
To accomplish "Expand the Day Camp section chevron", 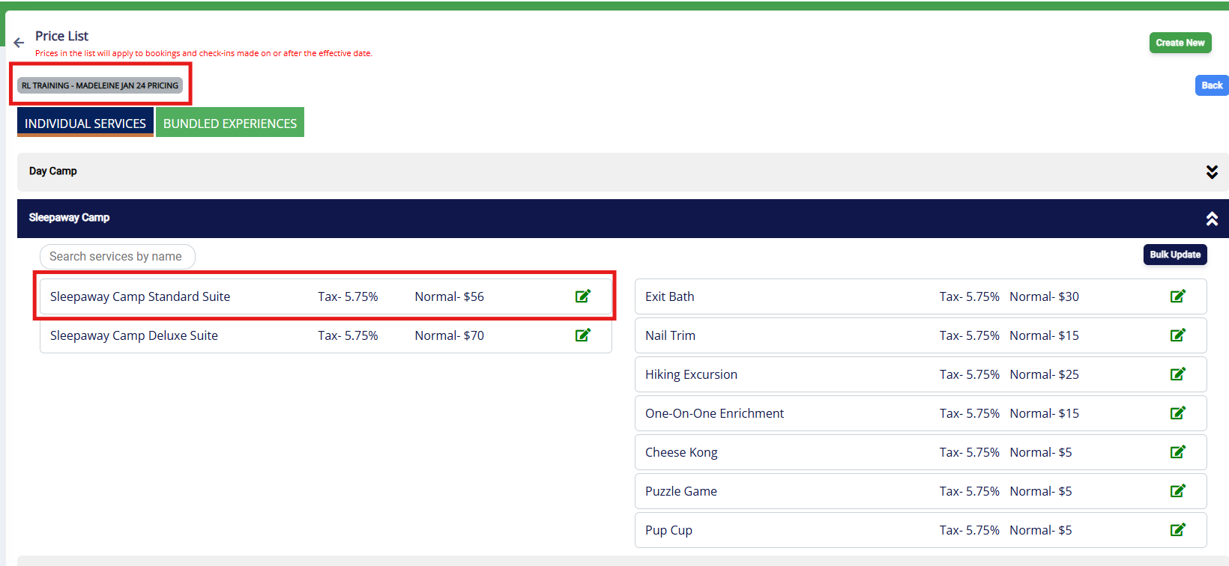I will click(1212, 171).
